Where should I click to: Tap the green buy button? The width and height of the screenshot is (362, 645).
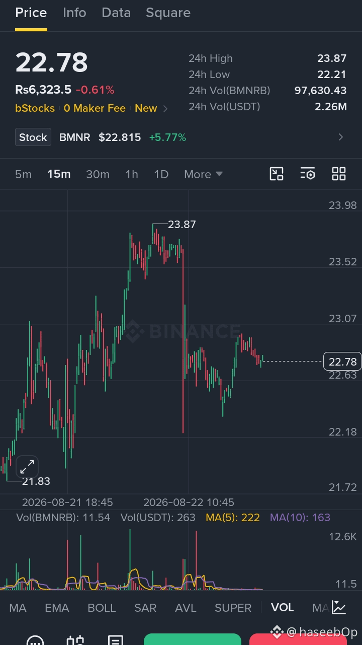point(193,639)
